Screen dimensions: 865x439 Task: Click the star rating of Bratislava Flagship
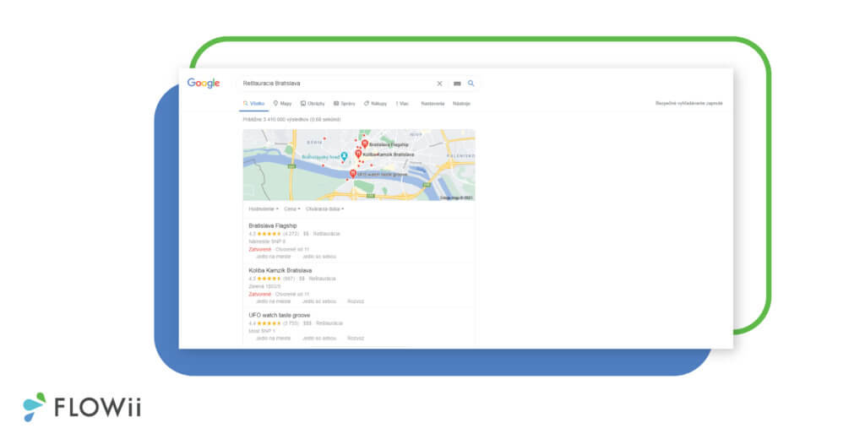(x=269, y=234)
